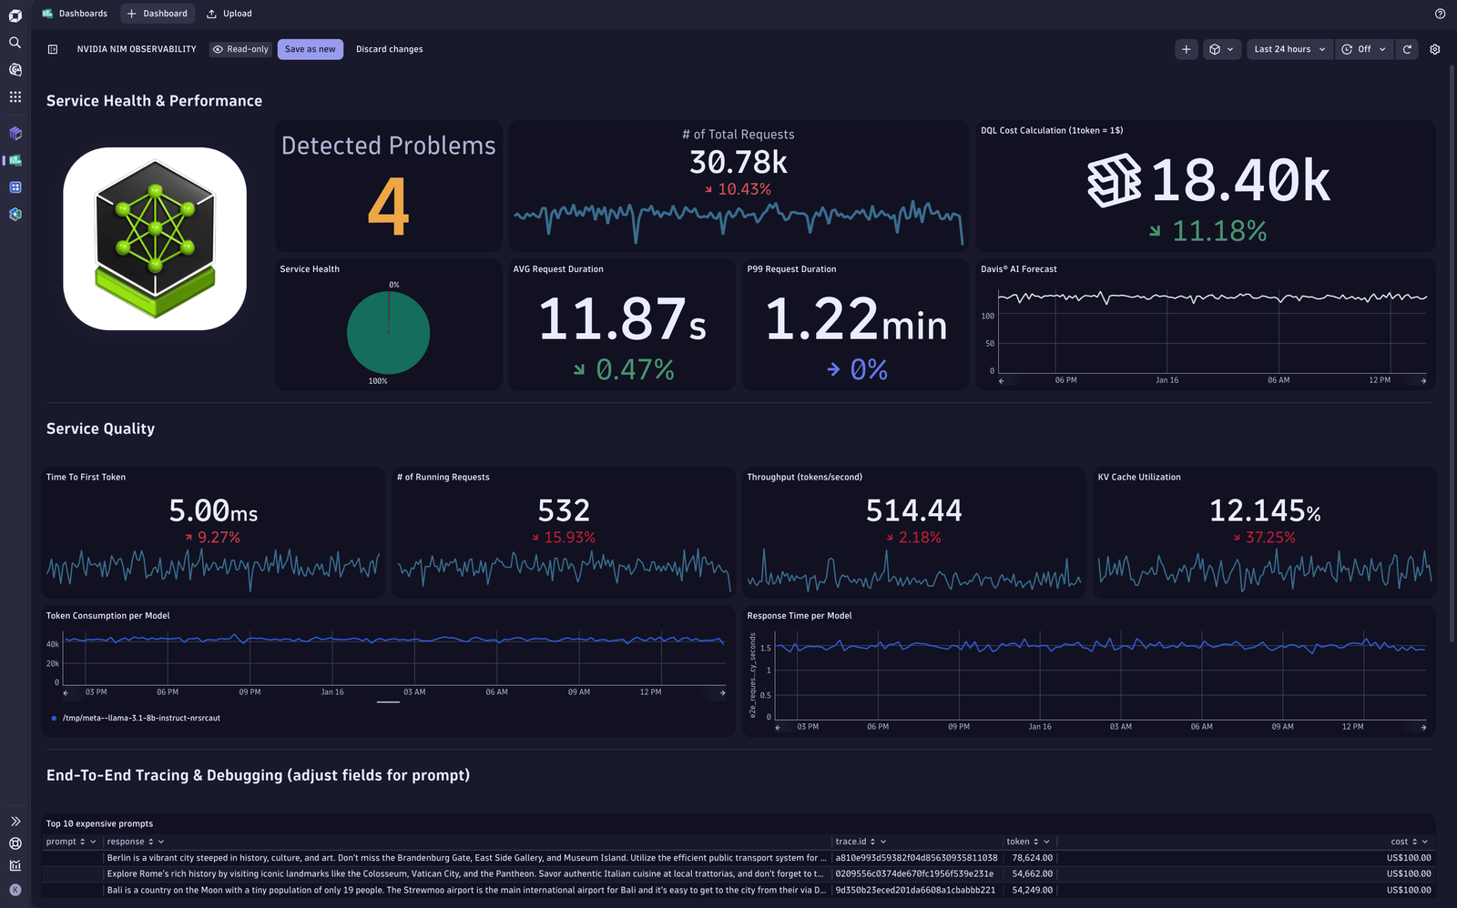Image resolution: width=1457 pixels, height=908 pixels.
Task: Pan Token Consumption chart right arrow
Action: point(723,693)
